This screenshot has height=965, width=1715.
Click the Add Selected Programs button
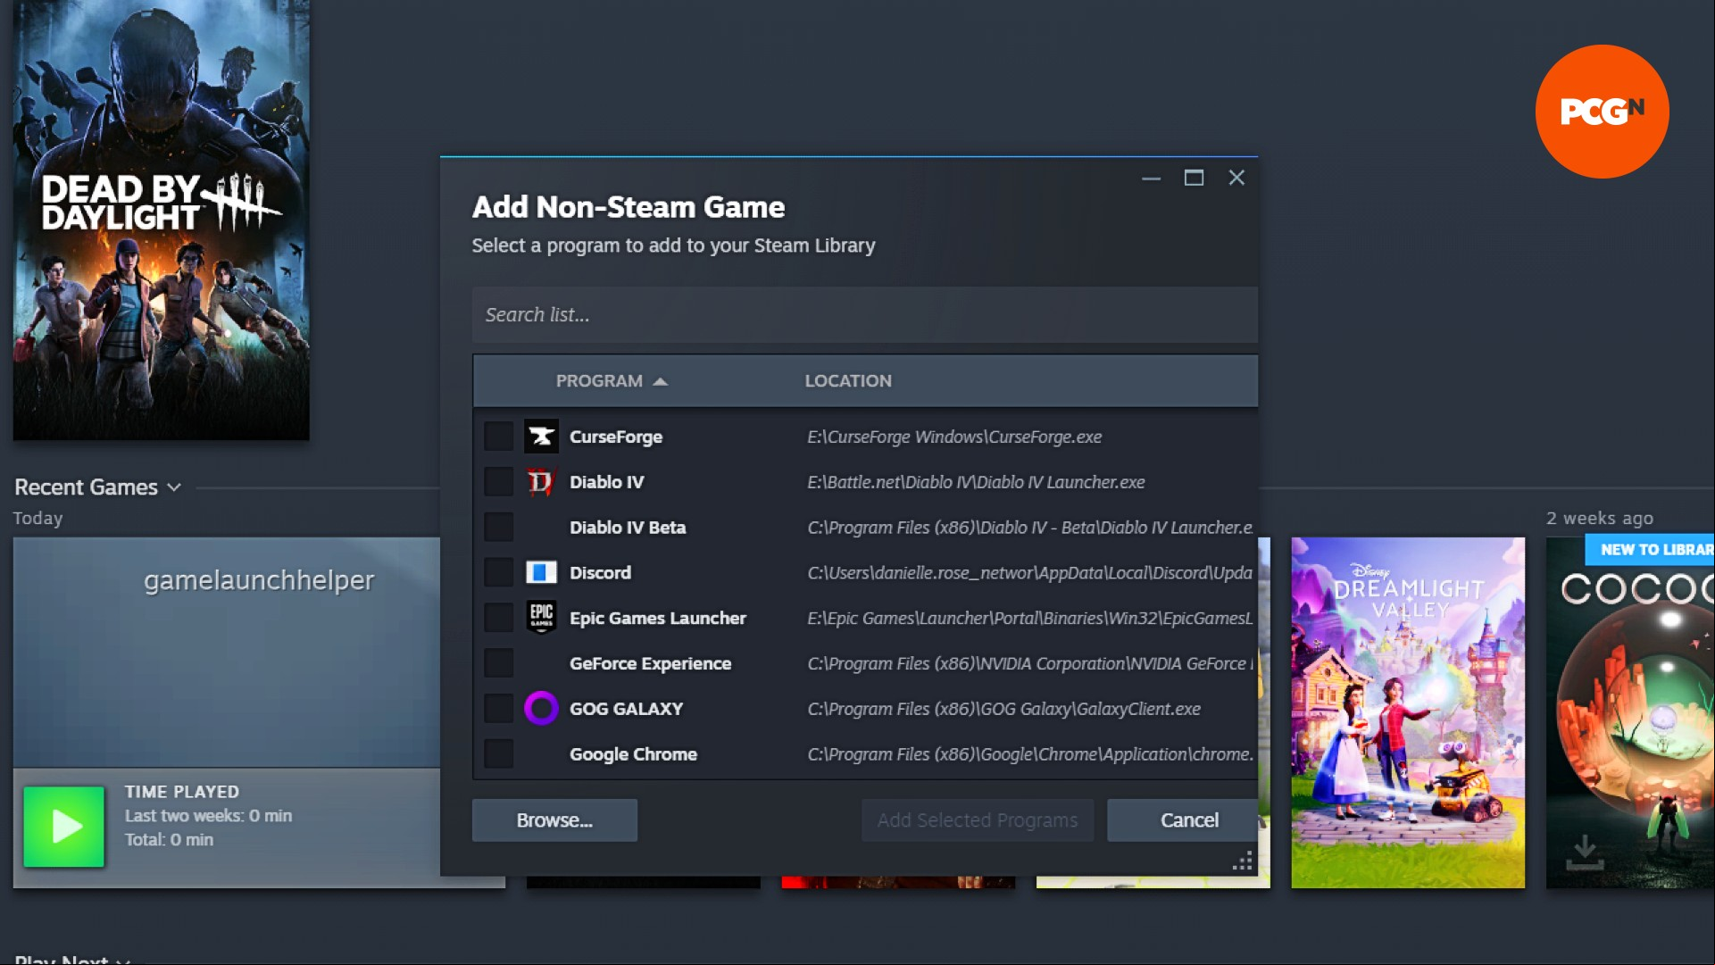click(978, 820)
